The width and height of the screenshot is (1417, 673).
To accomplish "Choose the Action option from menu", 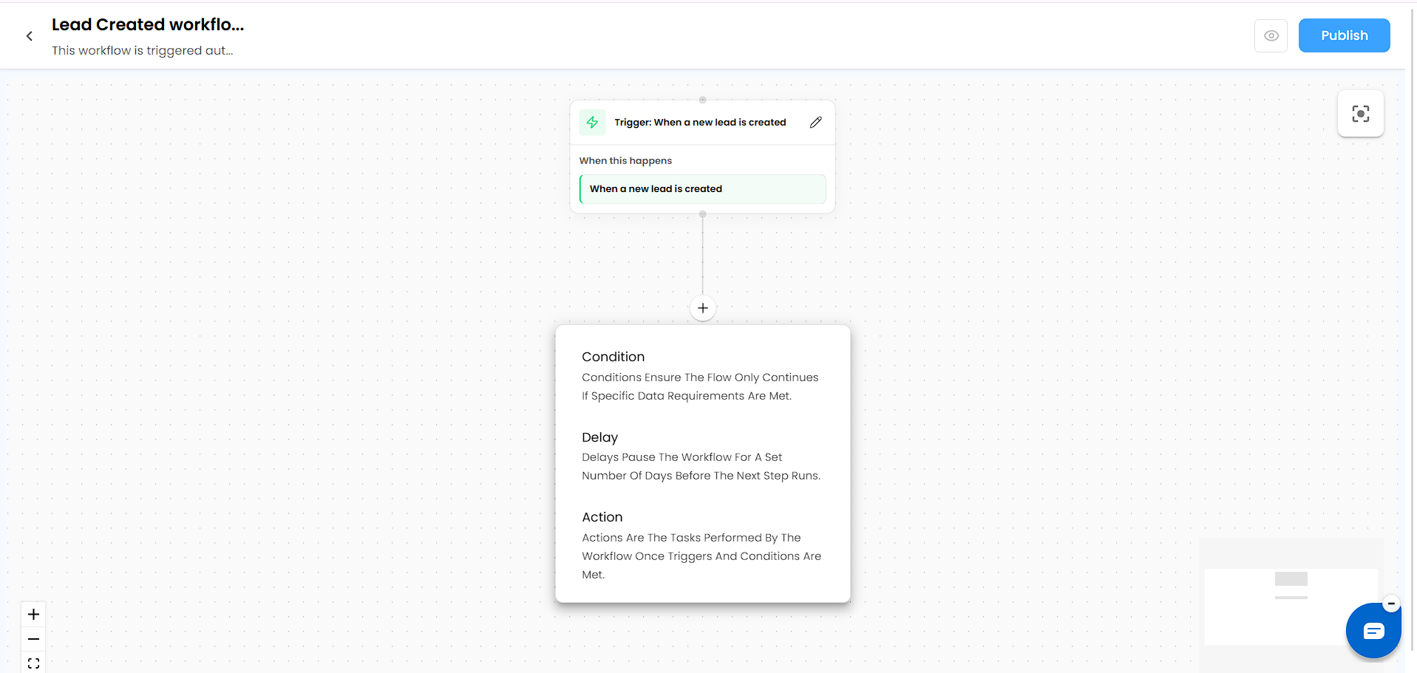I will point(701,545).
